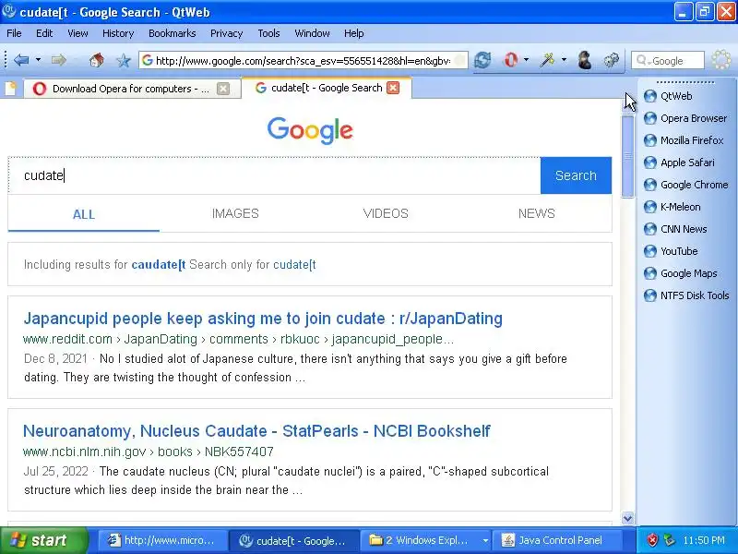Open the Help menu
This screenshot has height=554, width=738.
click(354, 33)
